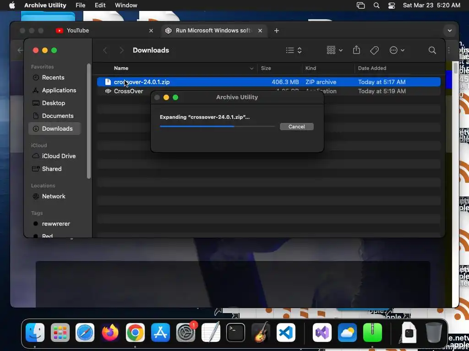Open Recents in the Finder sidebar

tap(55, 77)
